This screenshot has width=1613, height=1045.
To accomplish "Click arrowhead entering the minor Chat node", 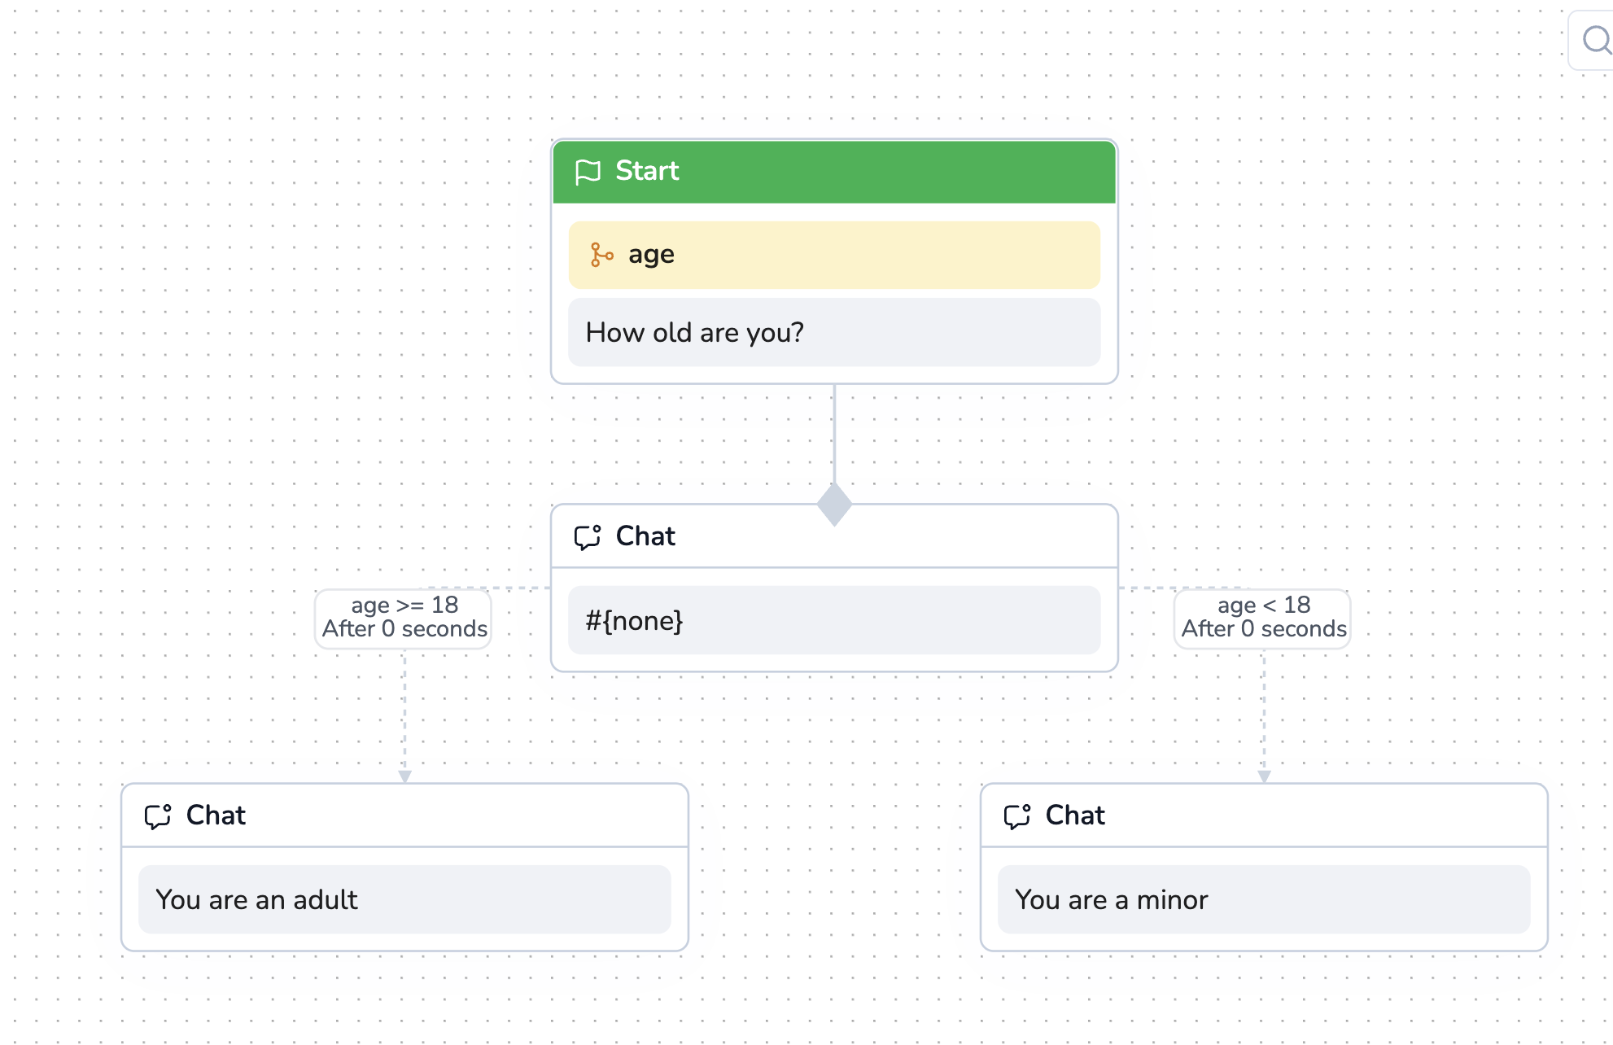I will tap(1264, 776).
